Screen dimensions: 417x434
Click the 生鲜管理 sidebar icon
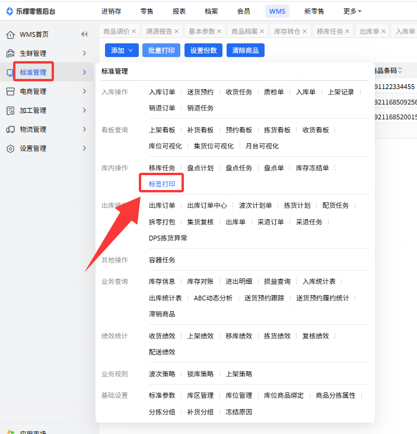10,53
